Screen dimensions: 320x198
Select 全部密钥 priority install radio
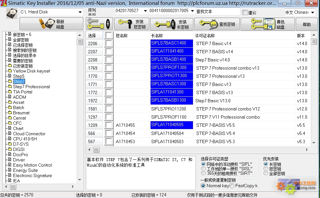coord(266,173)
